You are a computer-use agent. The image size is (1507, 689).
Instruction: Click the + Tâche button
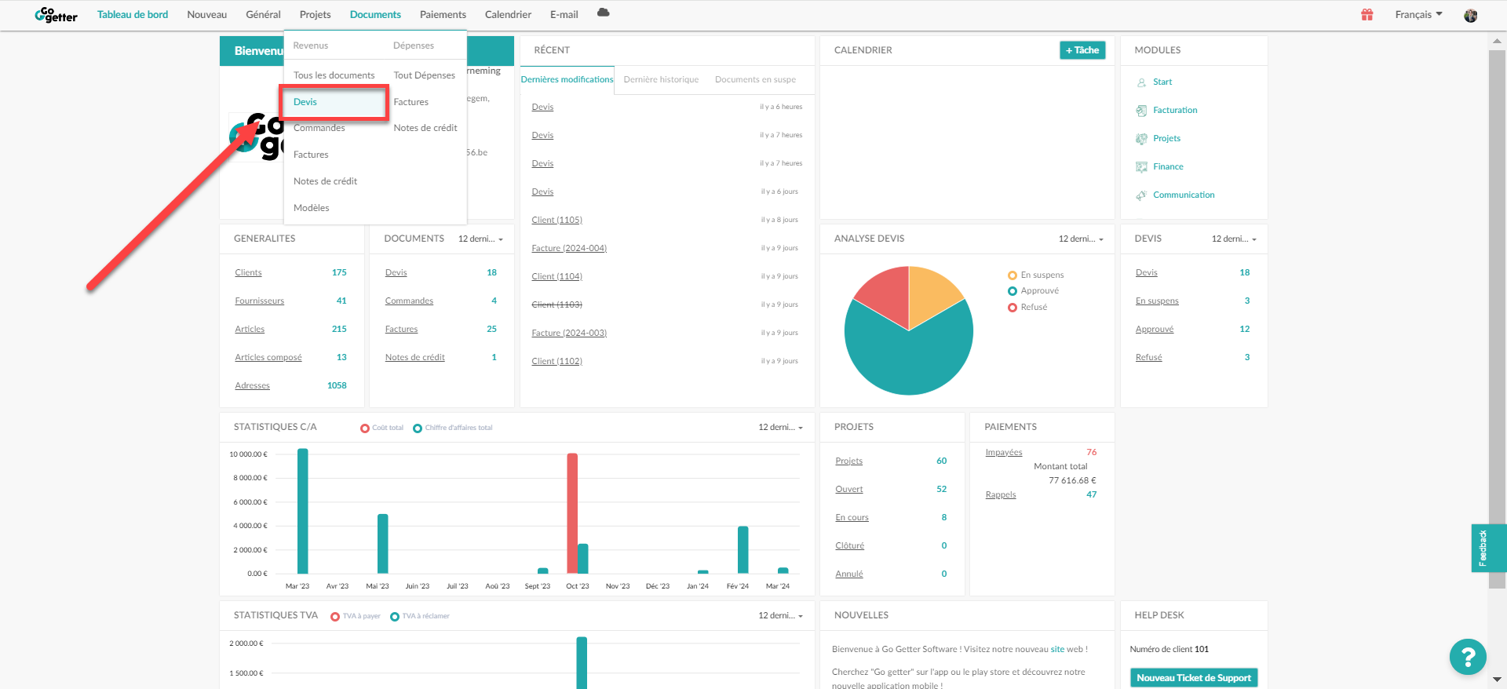tap(1082, 50)
